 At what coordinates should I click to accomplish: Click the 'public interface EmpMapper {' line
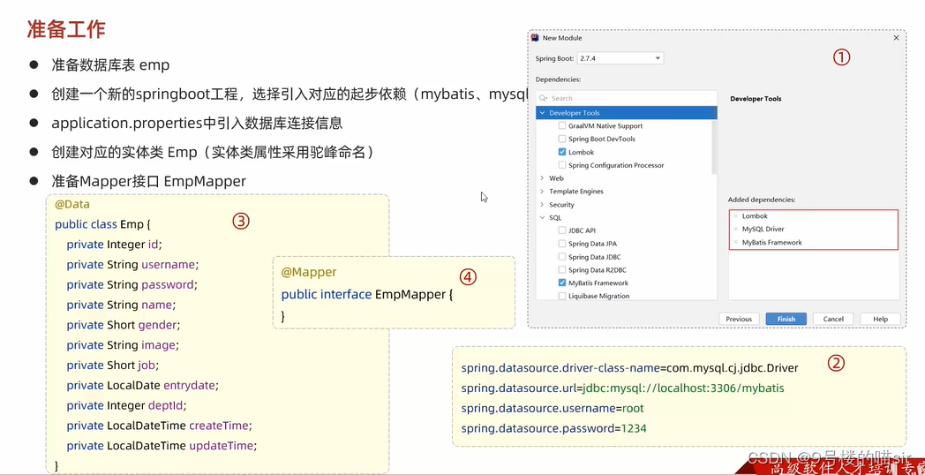[367, 294]
